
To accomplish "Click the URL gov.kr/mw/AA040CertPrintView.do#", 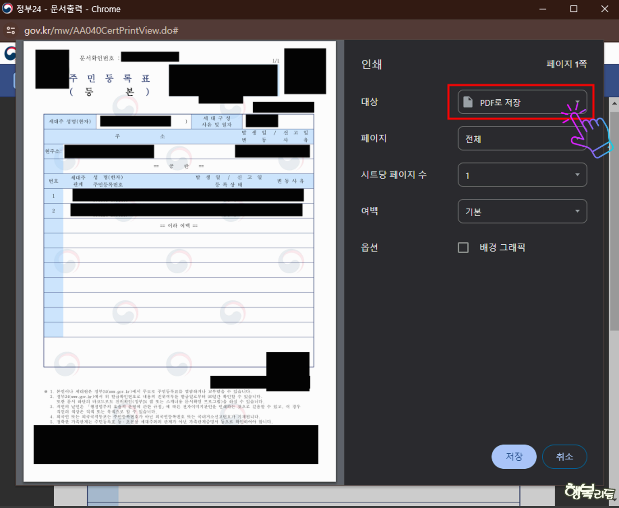I will [101, 30].
